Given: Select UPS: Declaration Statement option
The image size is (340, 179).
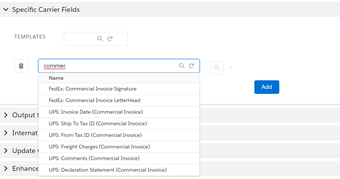Looking at the screenshot, I should point(119,170).
